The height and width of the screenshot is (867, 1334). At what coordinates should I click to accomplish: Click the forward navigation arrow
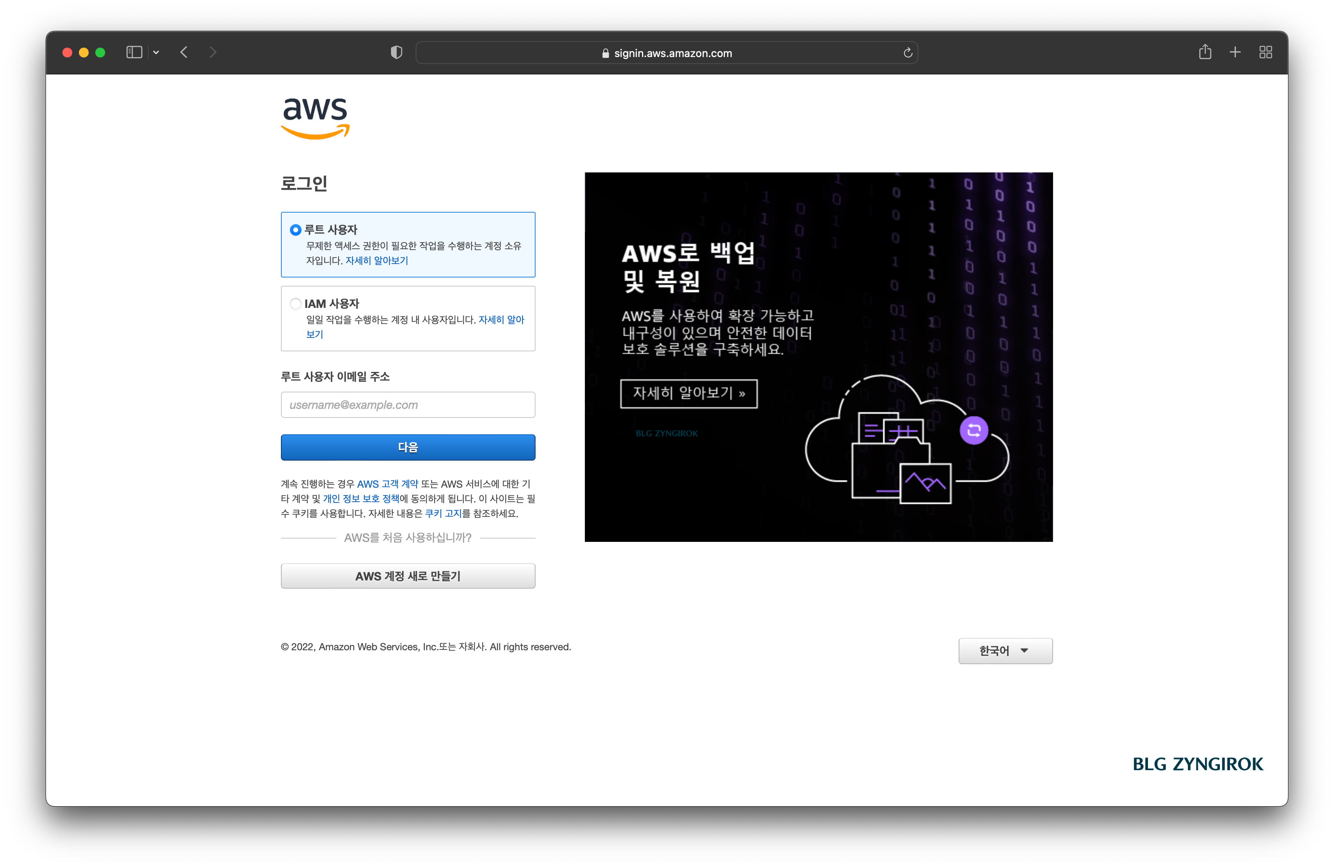(x=213, y=52)
